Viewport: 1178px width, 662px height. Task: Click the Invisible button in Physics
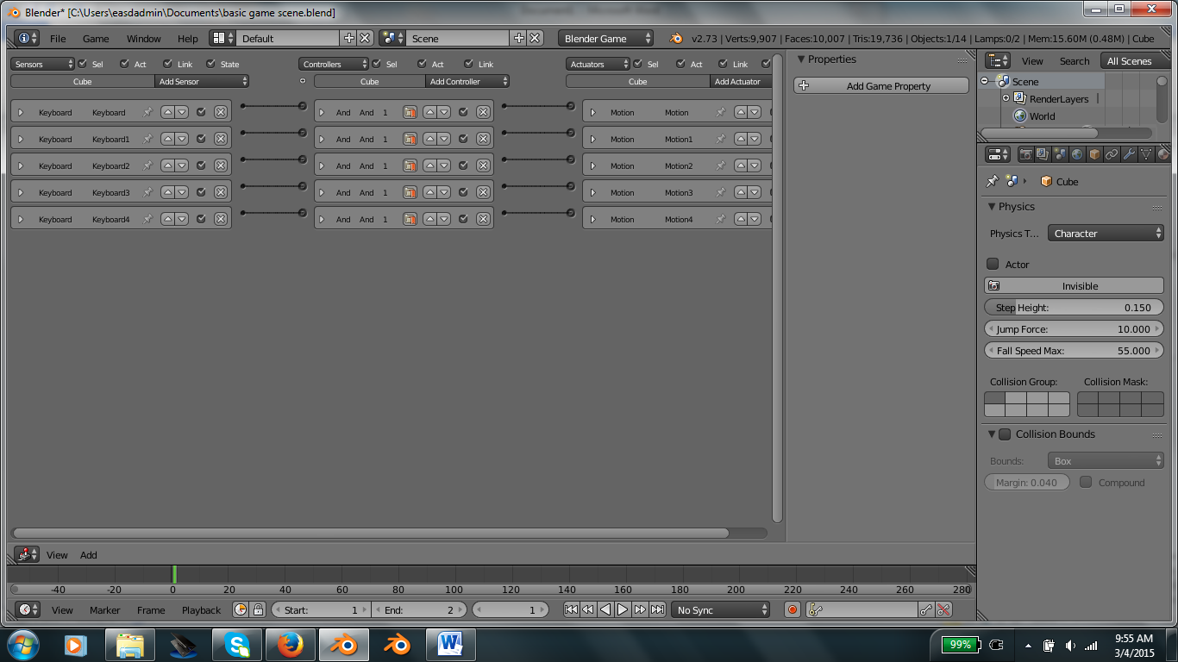[1074, 285]
